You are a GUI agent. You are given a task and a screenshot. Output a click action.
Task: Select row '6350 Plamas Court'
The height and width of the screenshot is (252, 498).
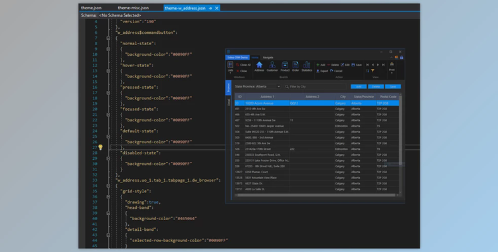pyautogui.click(x=317, y=172)
